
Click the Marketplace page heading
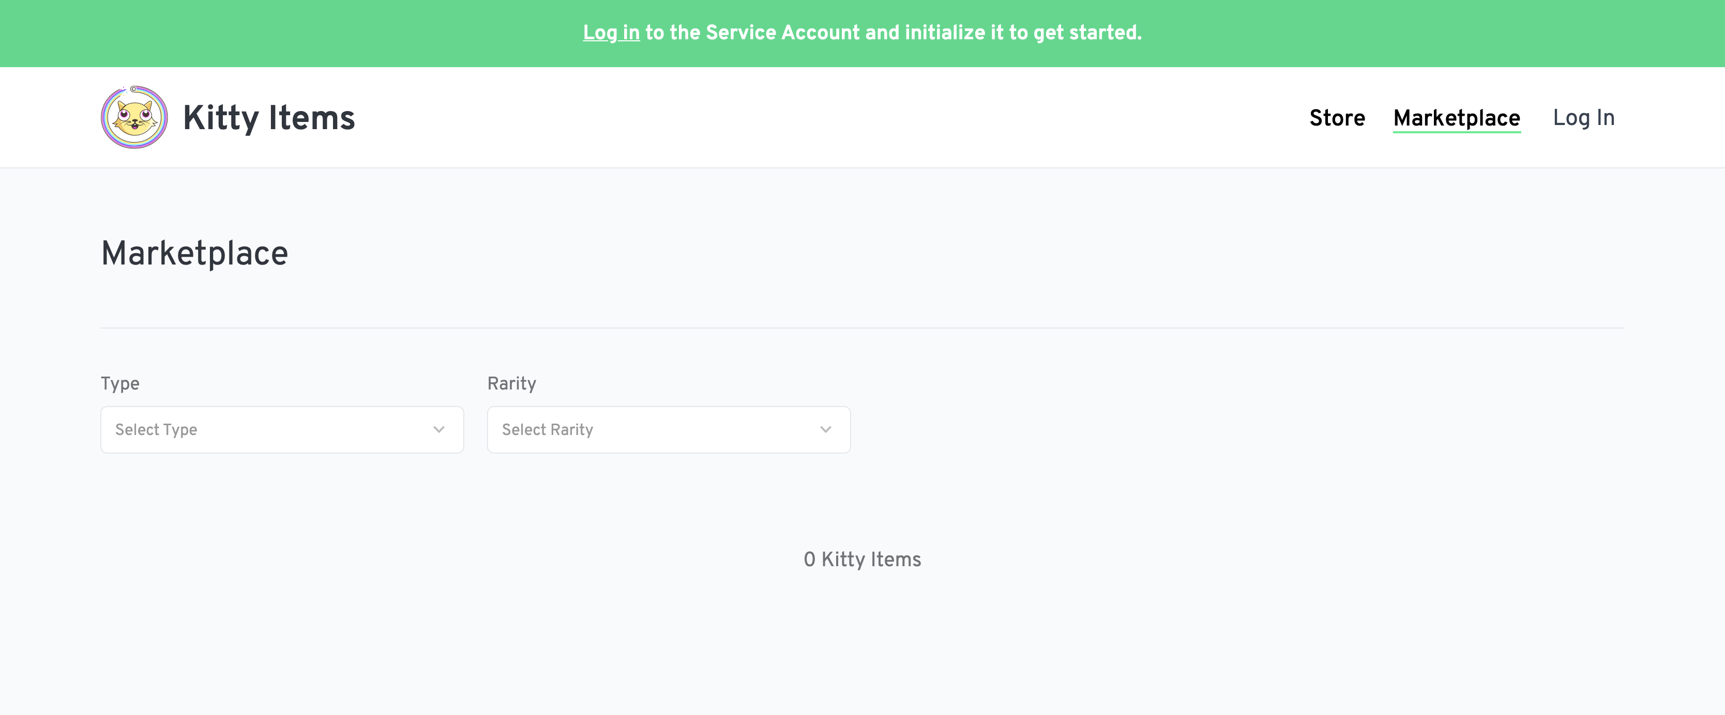tap(195, 252)
